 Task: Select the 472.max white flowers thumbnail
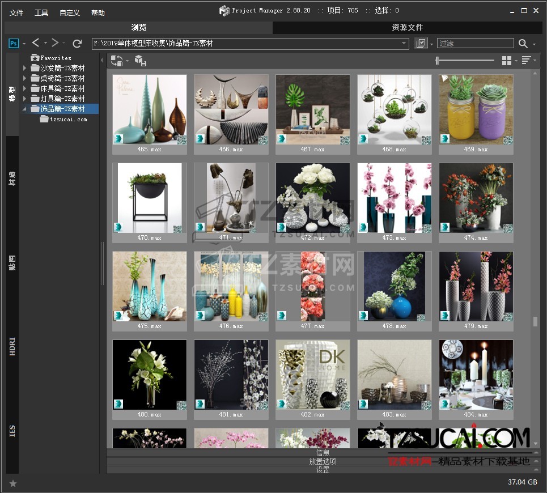[312, 198]
